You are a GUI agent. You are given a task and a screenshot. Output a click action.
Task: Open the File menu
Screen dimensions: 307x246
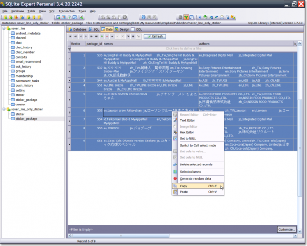[x=5, y=11]
